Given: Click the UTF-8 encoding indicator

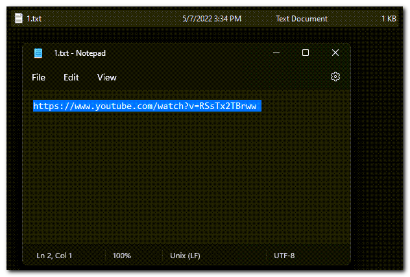Looking at the screenshot, I should click(x=284, y=256).
